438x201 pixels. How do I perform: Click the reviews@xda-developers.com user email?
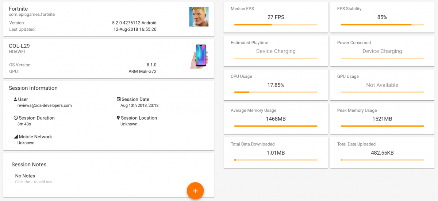[45, 105]
